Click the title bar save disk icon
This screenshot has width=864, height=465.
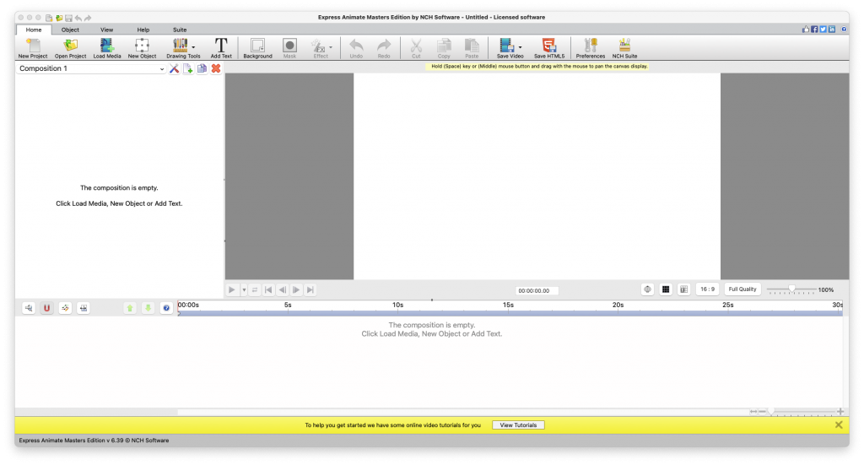click(x=68, y=18)
